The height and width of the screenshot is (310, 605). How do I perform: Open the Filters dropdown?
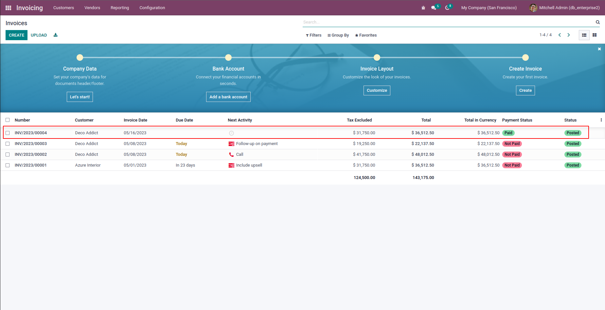click(x=313, y=35)
